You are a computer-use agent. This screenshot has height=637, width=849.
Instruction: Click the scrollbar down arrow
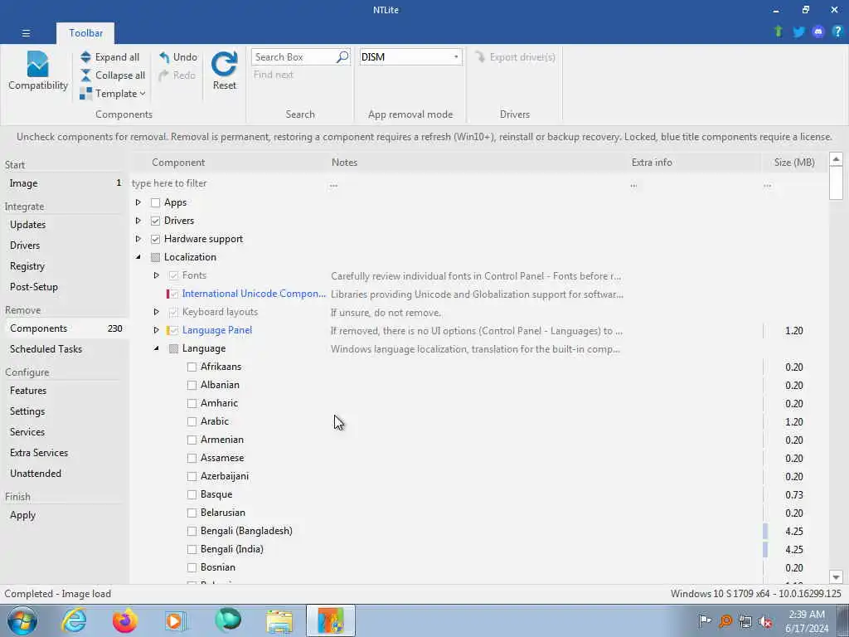click(x=836, y=577)
